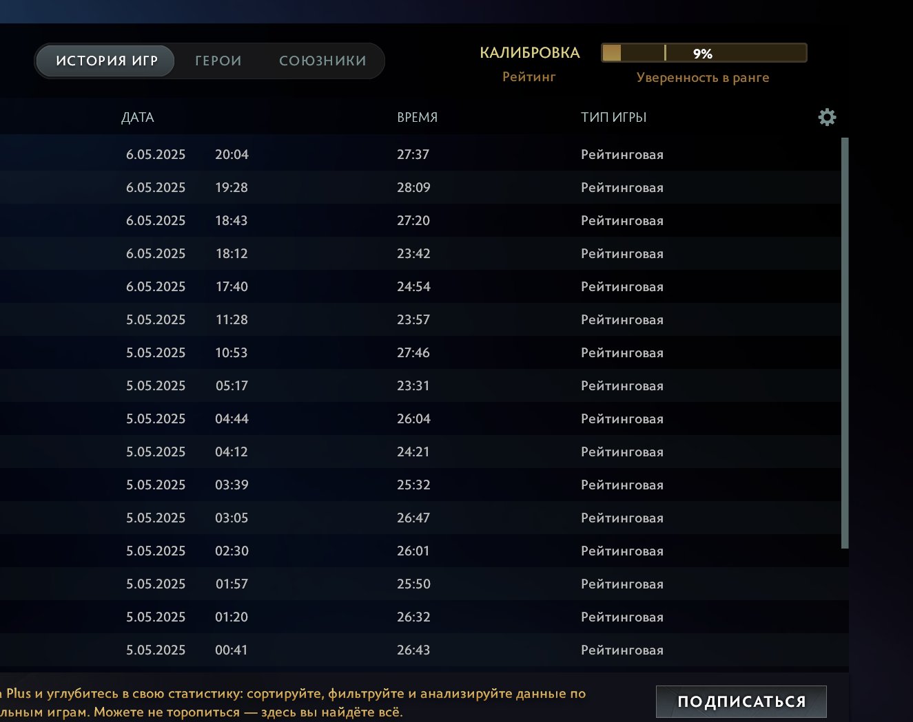Click the КАЛИБРОВКА rating label

(529, 53)
